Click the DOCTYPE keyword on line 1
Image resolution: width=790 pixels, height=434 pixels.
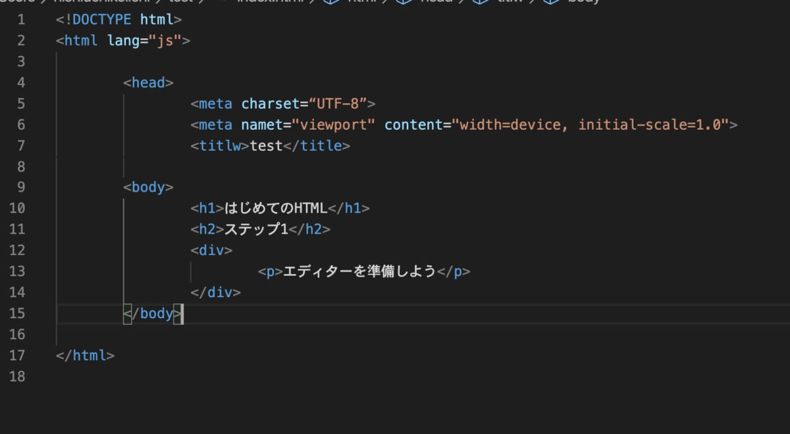pyautogui.click(x=102, y=20)
